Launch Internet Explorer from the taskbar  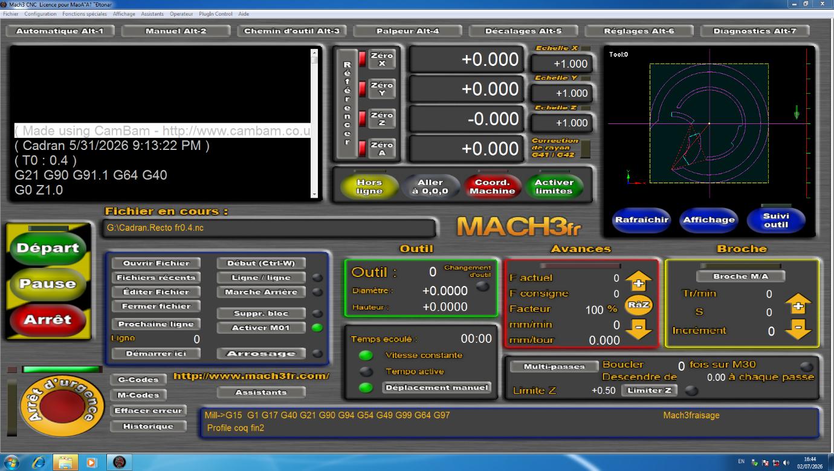[x=39, y=463]
